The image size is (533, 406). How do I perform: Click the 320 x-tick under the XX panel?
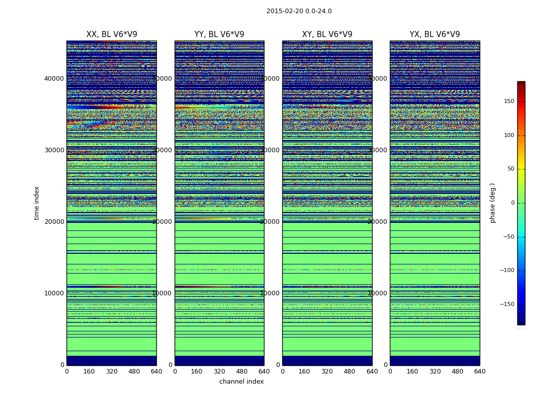click(112, 371)
